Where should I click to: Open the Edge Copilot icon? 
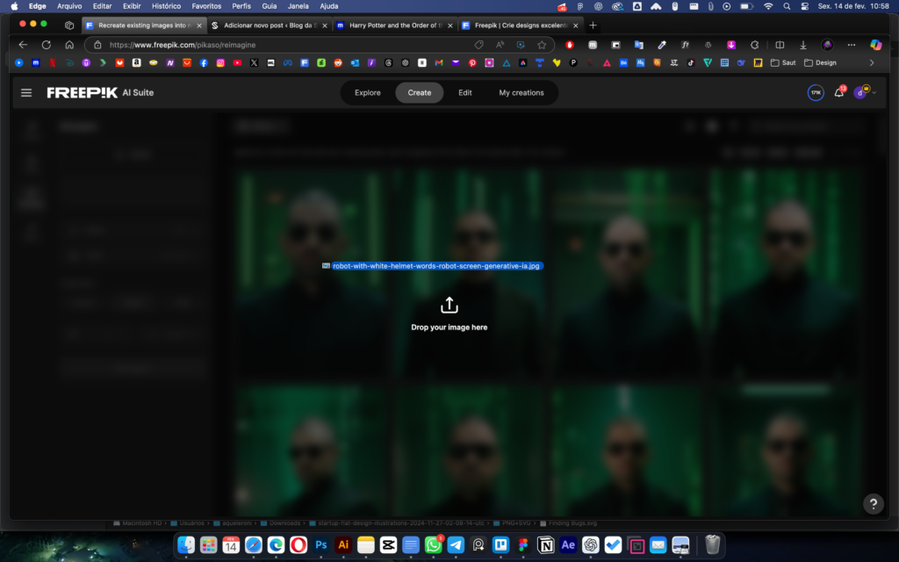click(x=875, y=45)
